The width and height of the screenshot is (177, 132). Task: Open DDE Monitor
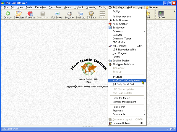click(x=127, y=42)
